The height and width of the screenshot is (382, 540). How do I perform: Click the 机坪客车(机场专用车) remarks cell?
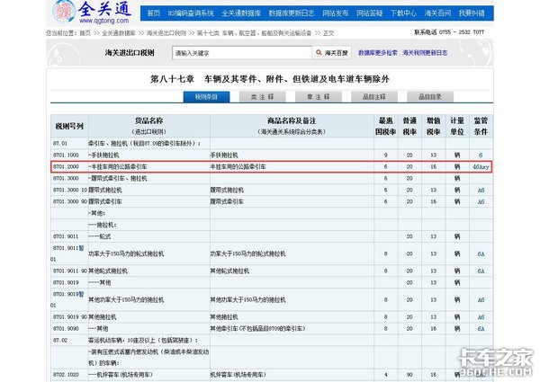click(x=292, y=375)
